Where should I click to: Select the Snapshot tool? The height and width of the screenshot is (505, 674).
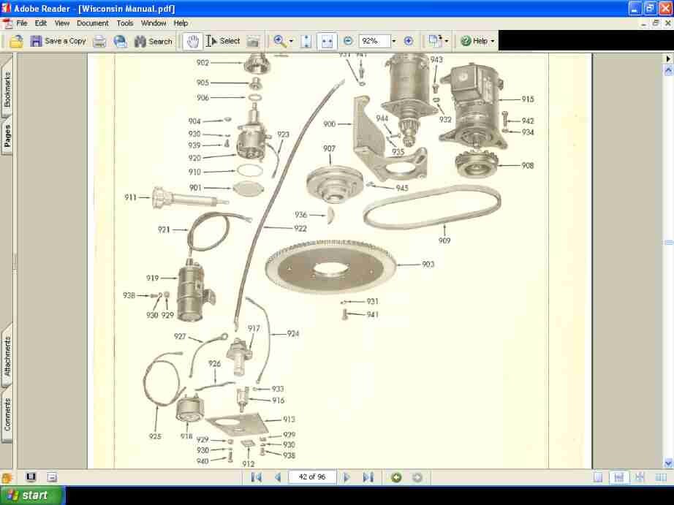click(x=252, y=41)
